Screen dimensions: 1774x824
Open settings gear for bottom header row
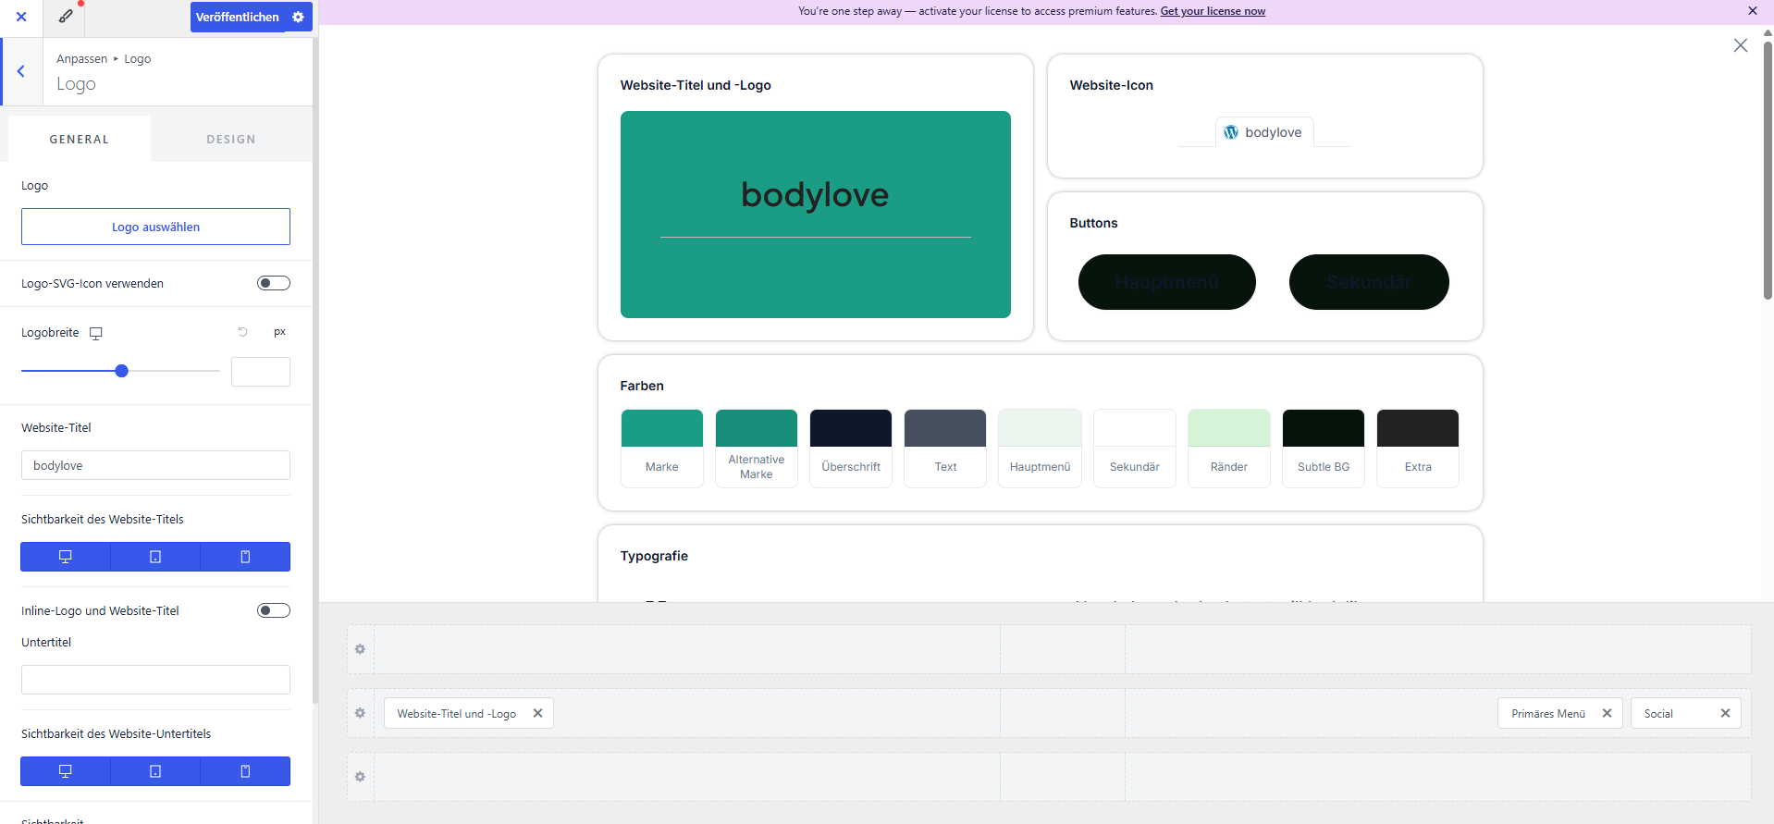pos(360,777)
